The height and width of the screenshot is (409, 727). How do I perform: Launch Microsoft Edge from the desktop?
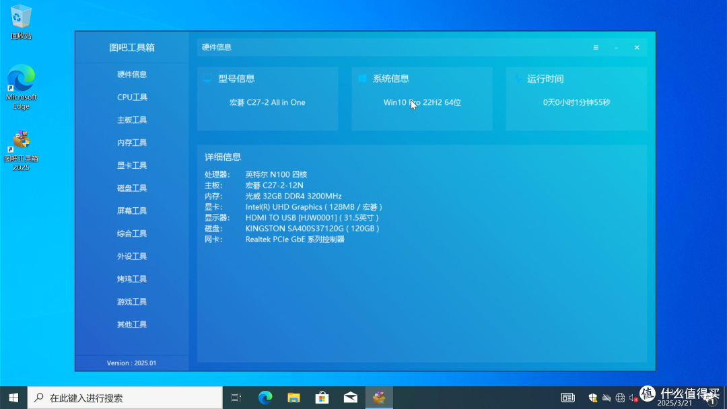point(21,87)
